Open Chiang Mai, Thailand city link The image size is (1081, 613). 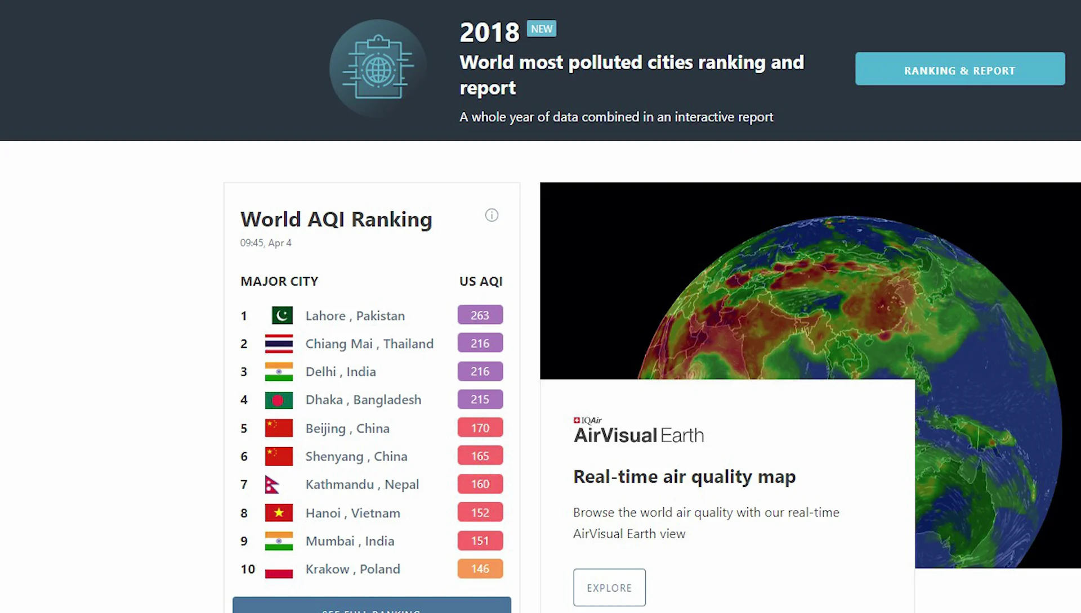tap(369, 344)
